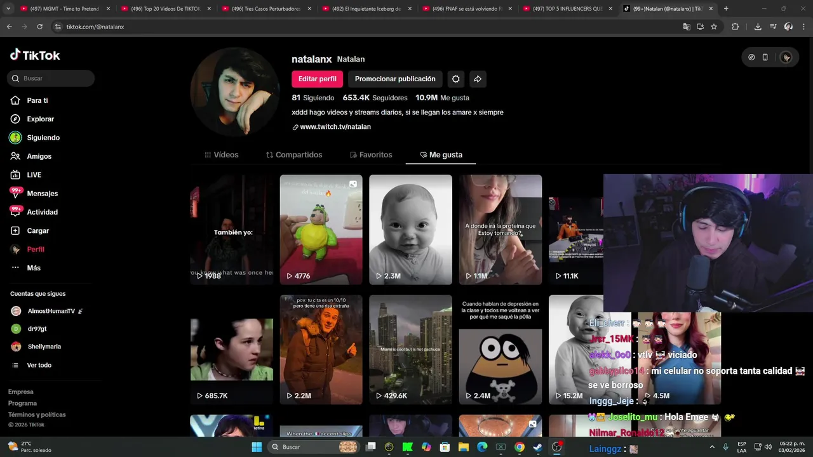
Task: Open profile settings gear icon
Action: coord(455,79)
